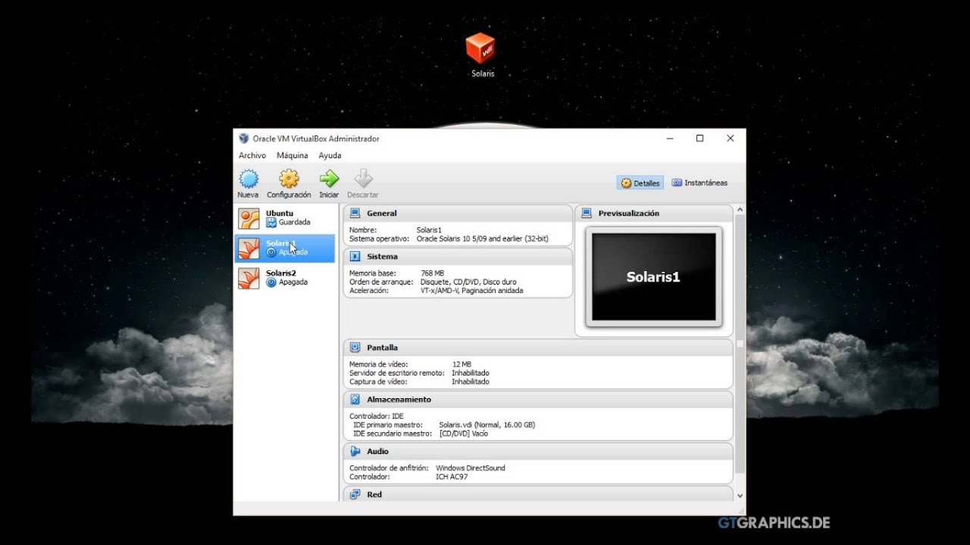
Task: Click the Windows DirectSound value
Action: 471,468
